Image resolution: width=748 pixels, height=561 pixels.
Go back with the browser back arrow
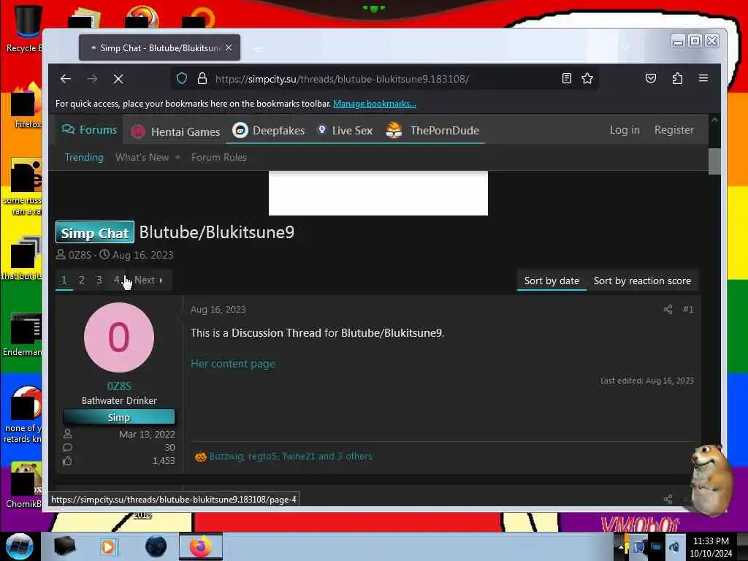[x=66, y=79]
